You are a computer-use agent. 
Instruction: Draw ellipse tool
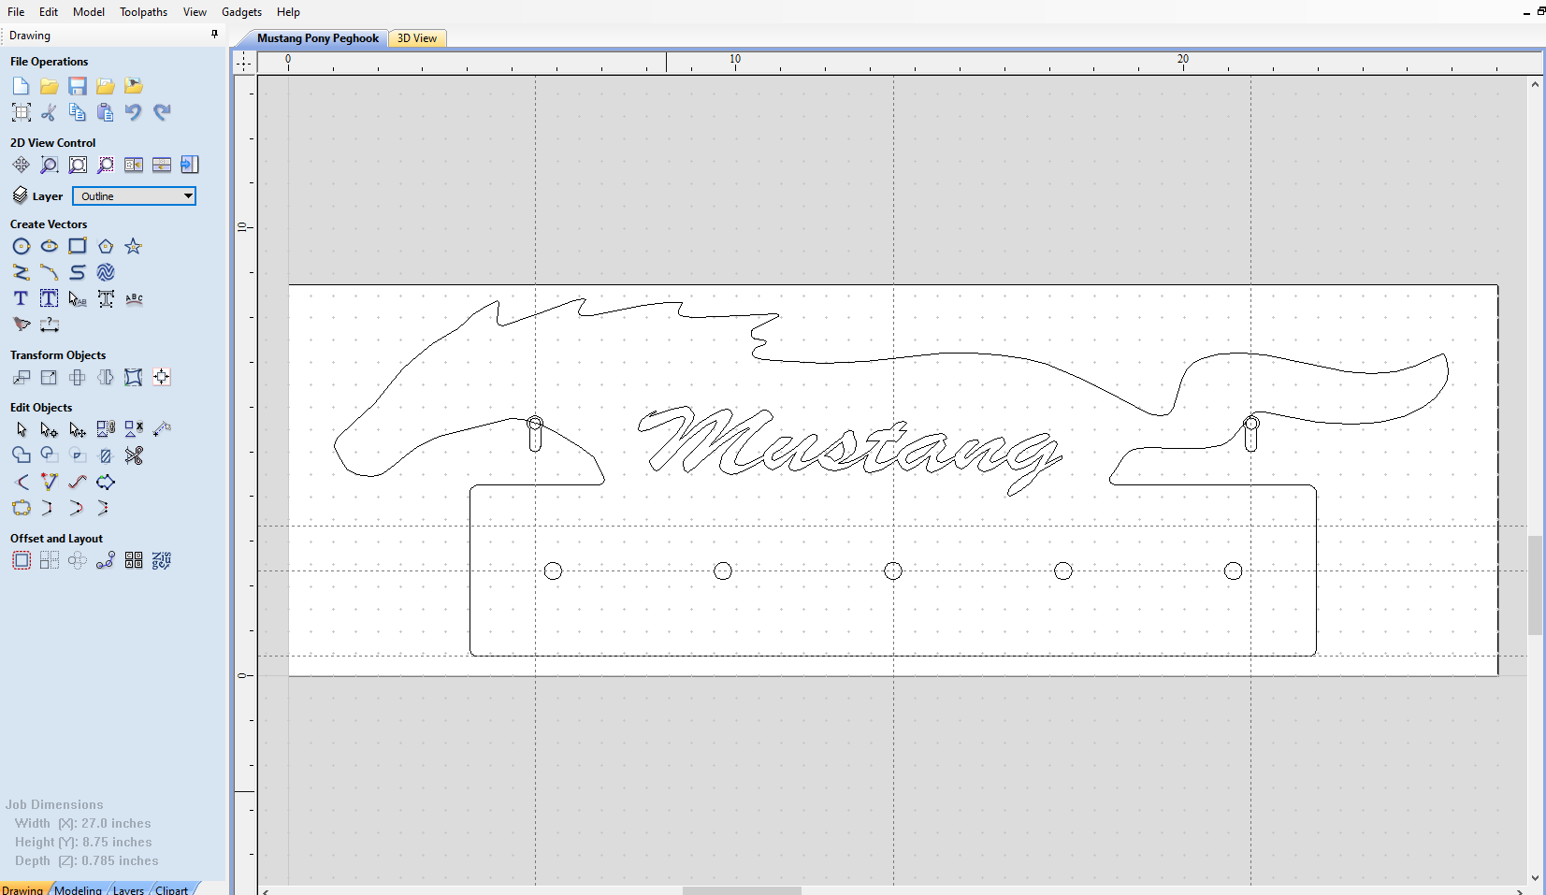point(49,246)
